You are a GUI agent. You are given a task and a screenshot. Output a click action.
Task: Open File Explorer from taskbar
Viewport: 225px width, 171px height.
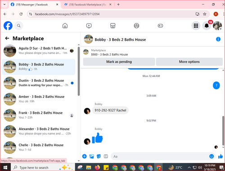(x=89, y=167)
